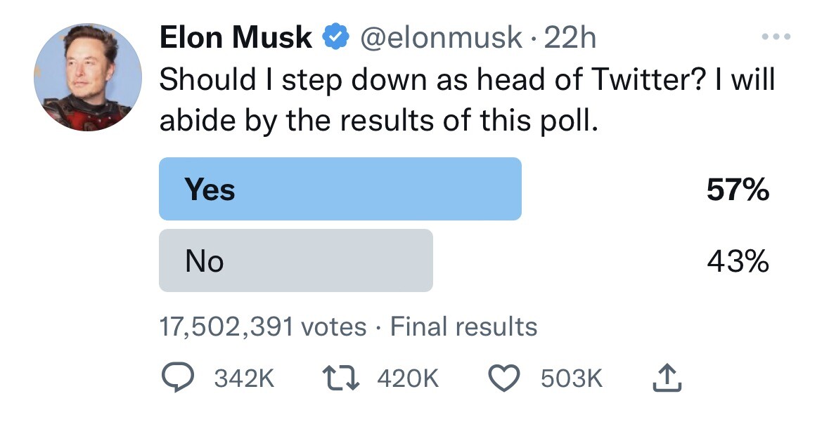Viewport: 829px width, 422px height.
Task: Click the 342K replies count
Action: pos(244,378)
